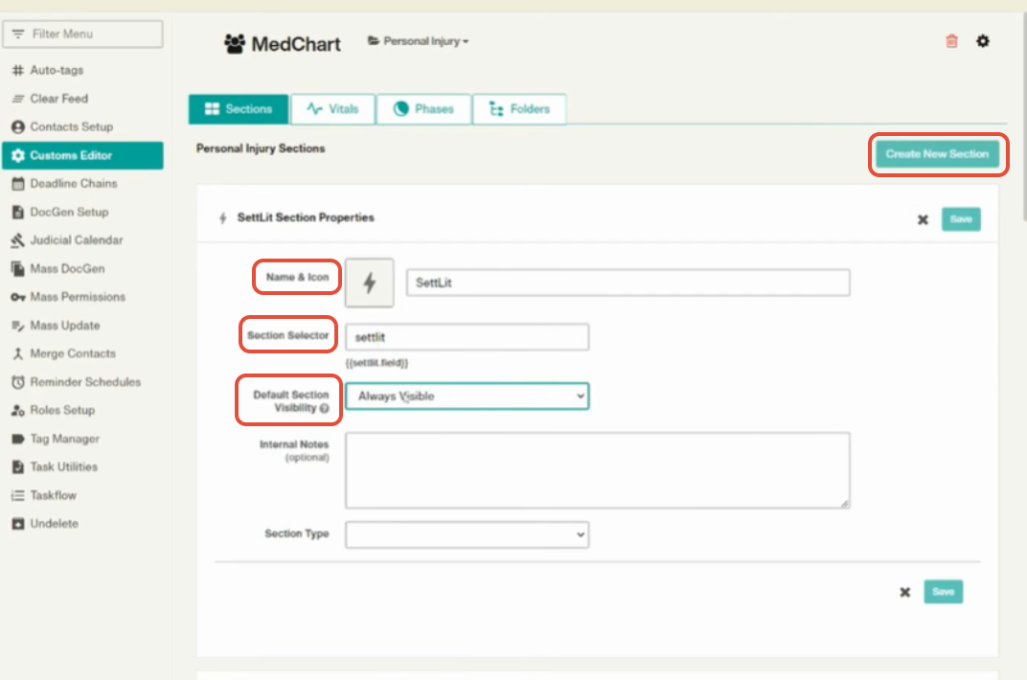This screenshot has width=1027, height=680.
Task: Cancel editing with the bottom X
Action: (x=904, y=592)
